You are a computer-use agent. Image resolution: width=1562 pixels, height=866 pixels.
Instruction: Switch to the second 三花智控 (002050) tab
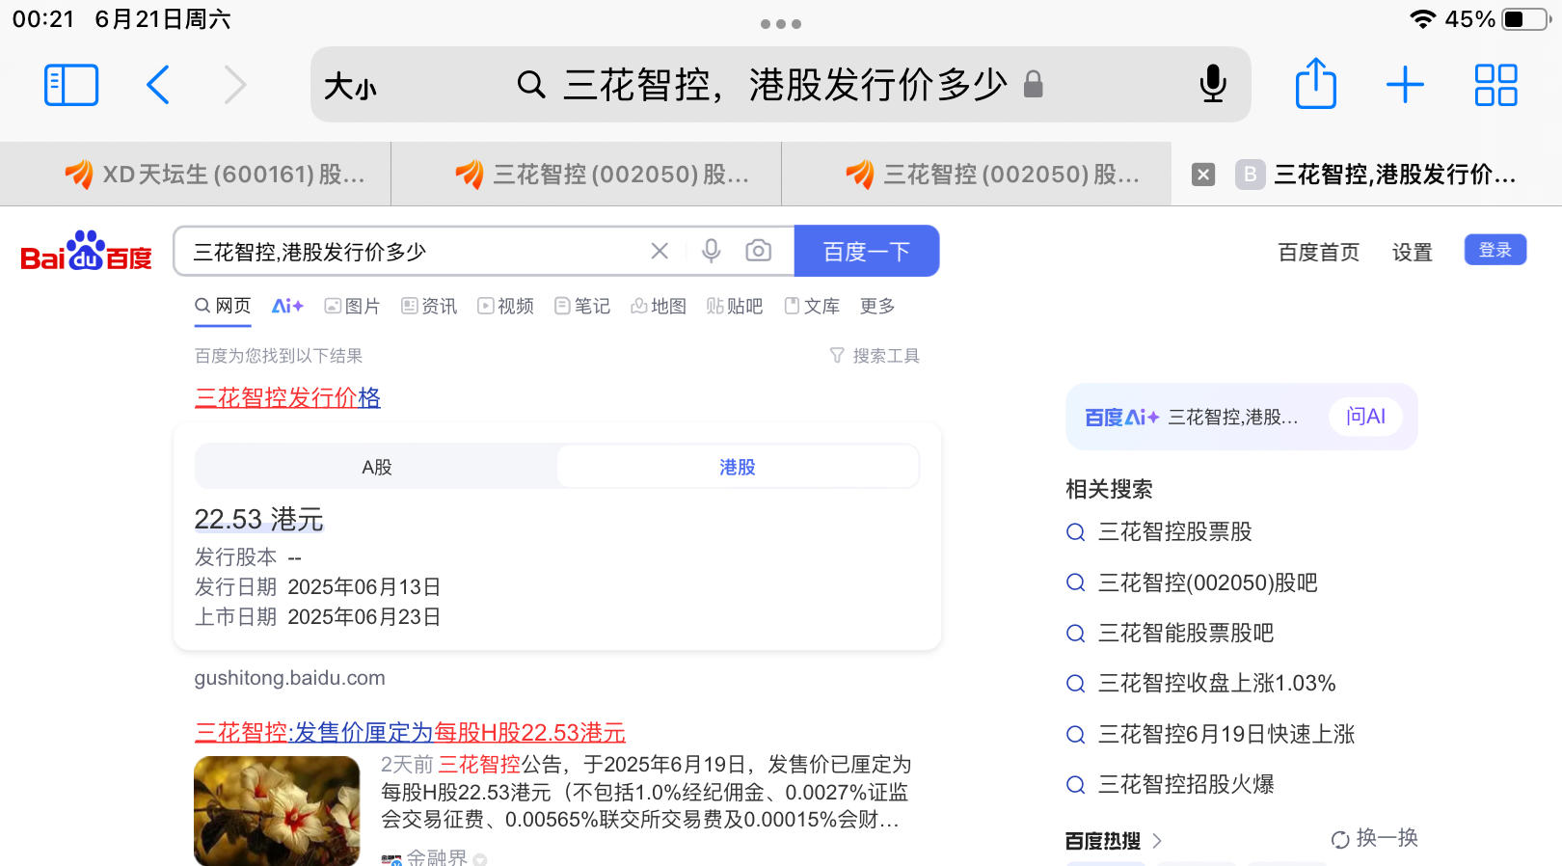[586, 174]
